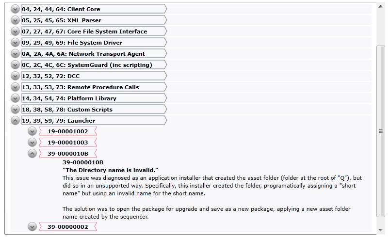Expand Core File System Interface chevron
This screenshot has width=390, height=238.
pyautogui.click(x=15, y=32)
